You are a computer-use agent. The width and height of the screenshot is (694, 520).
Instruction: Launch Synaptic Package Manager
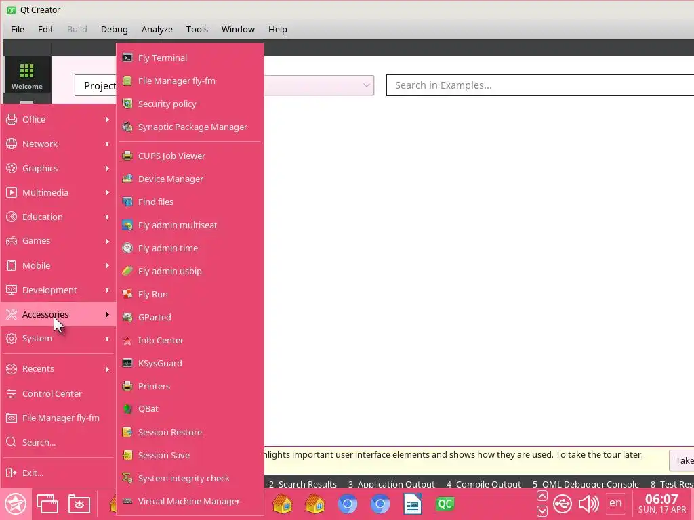tap(190, 127)
